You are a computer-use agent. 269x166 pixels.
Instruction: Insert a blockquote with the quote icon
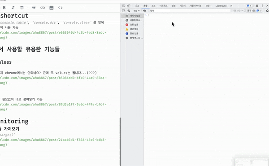pos(34,8)
